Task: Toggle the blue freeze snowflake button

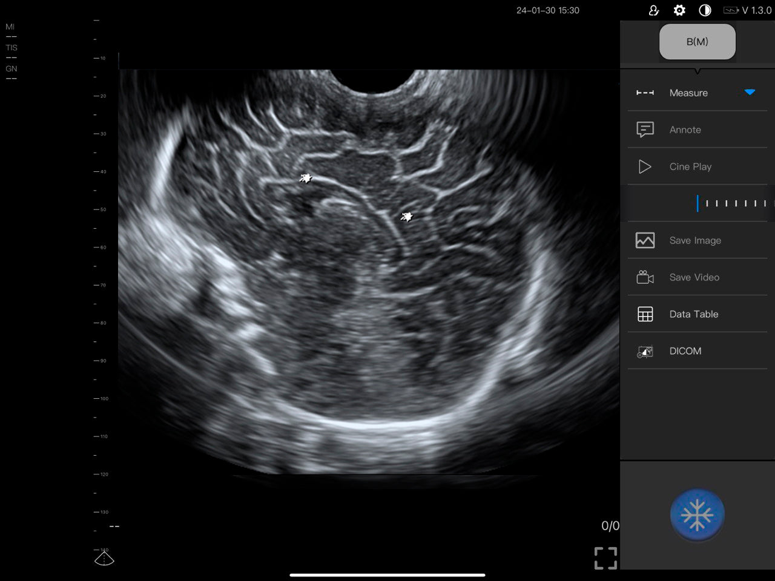Action: (x=697, y=515)
